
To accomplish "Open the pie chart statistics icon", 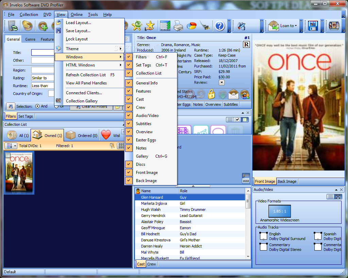I will [191, 26].
